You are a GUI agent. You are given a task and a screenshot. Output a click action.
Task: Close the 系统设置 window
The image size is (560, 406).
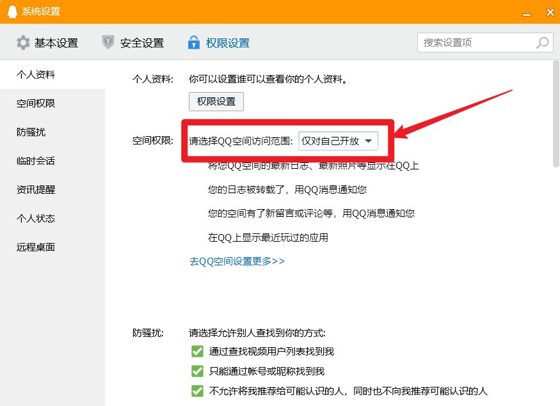click(x=550, y=12)
